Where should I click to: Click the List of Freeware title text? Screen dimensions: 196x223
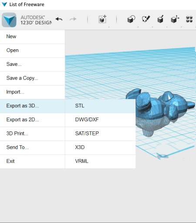coord(27,4)
